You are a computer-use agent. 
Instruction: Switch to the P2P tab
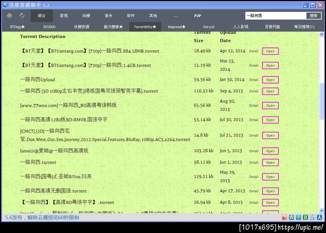coord(198,16)
